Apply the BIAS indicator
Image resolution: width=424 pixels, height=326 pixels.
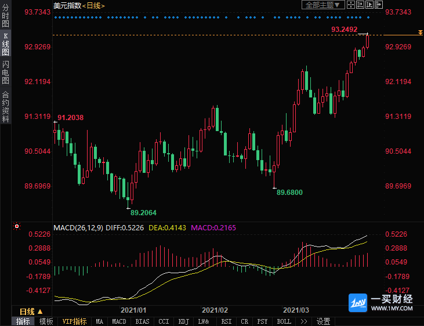point(142,321)
